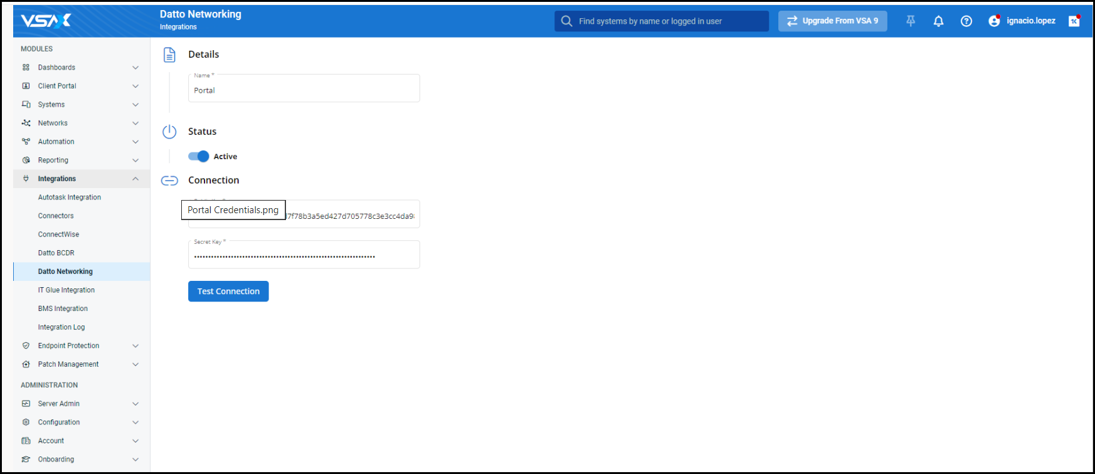Click the Server Admin icon
1095x474 pixels.
pos(26,404)
